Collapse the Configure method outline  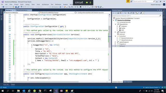tap(15, 74)
